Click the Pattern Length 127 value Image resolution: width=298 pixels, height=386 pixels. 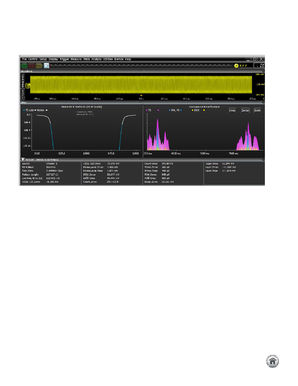(52, 174)
